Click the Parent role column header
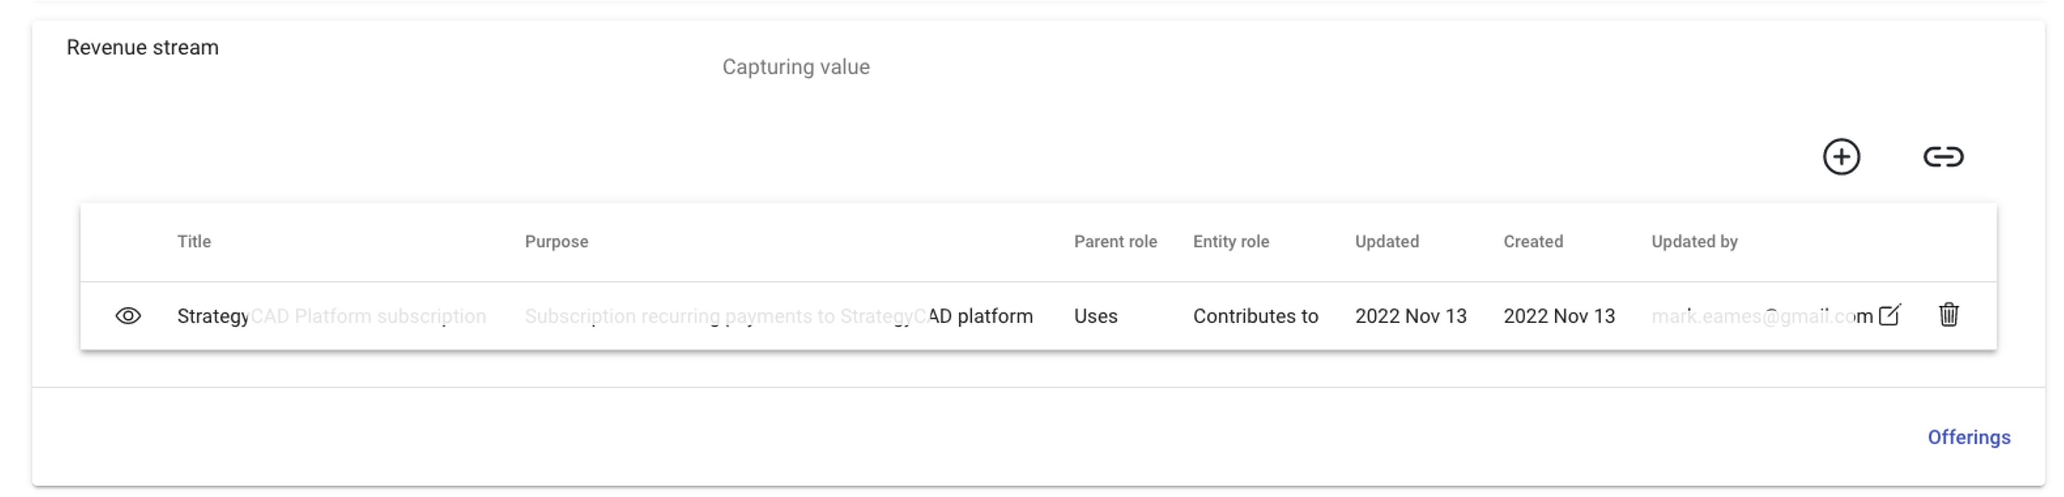Screen dimensions: 2064x497 click(1115, 242)
